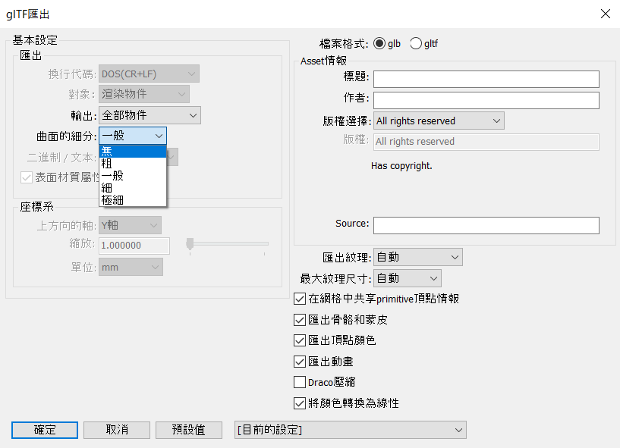Open the disabled 對象 渲染物件 dropdown
The height and width of the screenshot is (448, 620).
144,95
